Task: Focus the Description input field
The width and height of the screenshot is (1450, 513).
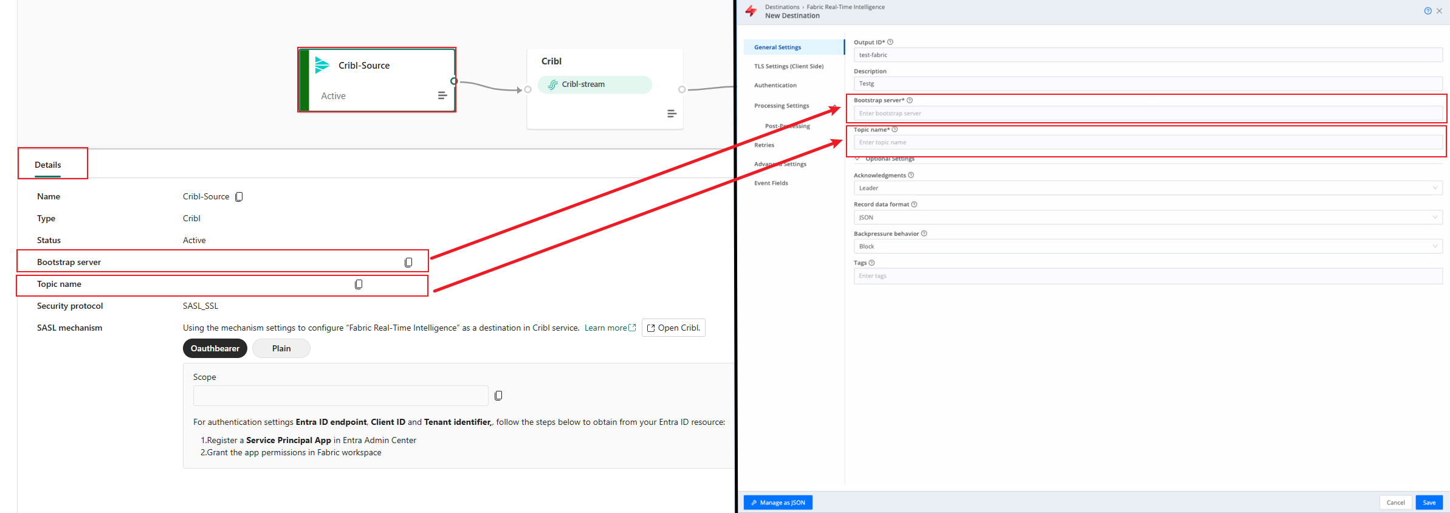Action: pyautogui.click(x=1148, y=84)
